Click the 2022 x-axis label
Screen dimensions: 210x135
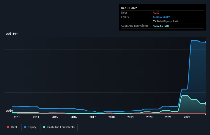(x=187, y=117)
